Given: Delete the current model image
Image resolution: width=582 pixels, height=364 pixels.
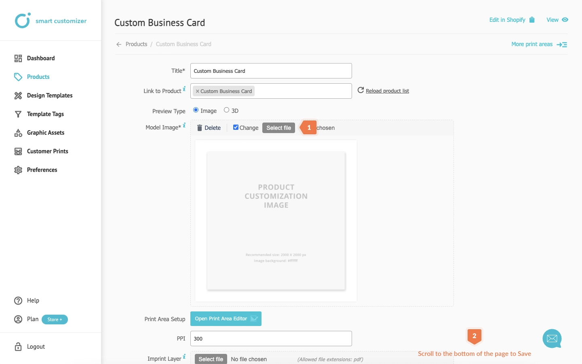Looking at the screenshot, I should [209, 128].
